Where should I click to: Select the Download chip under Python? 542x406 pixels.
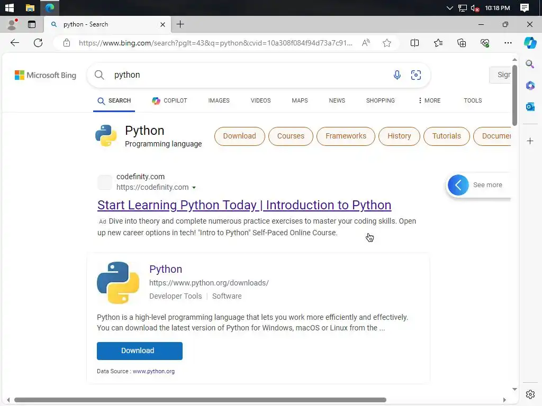[239, 136]
